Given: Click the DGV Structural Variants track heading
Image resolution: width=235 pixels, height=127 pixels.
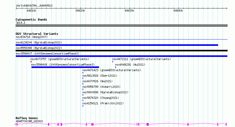Looking at the screenshot, I should pyautogui.click(x=37, y=34).
